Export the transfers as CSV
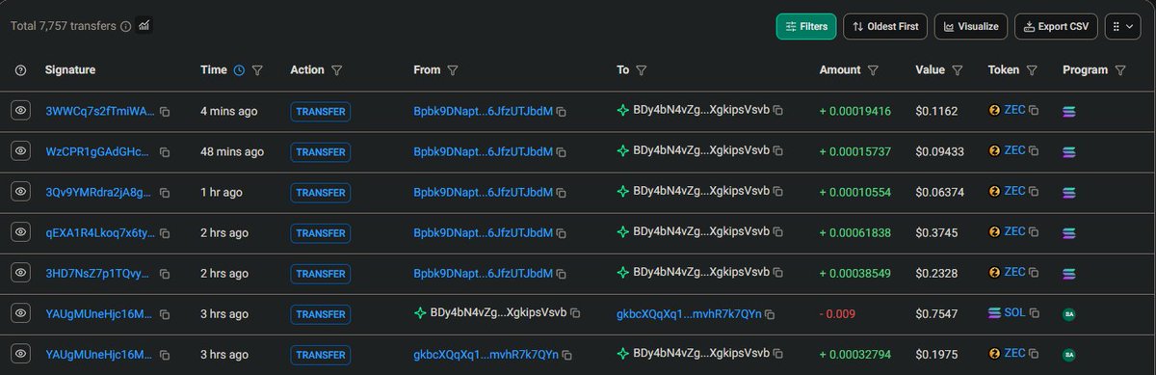The width and height of the screenshot is (1156, 375). 1056,27
